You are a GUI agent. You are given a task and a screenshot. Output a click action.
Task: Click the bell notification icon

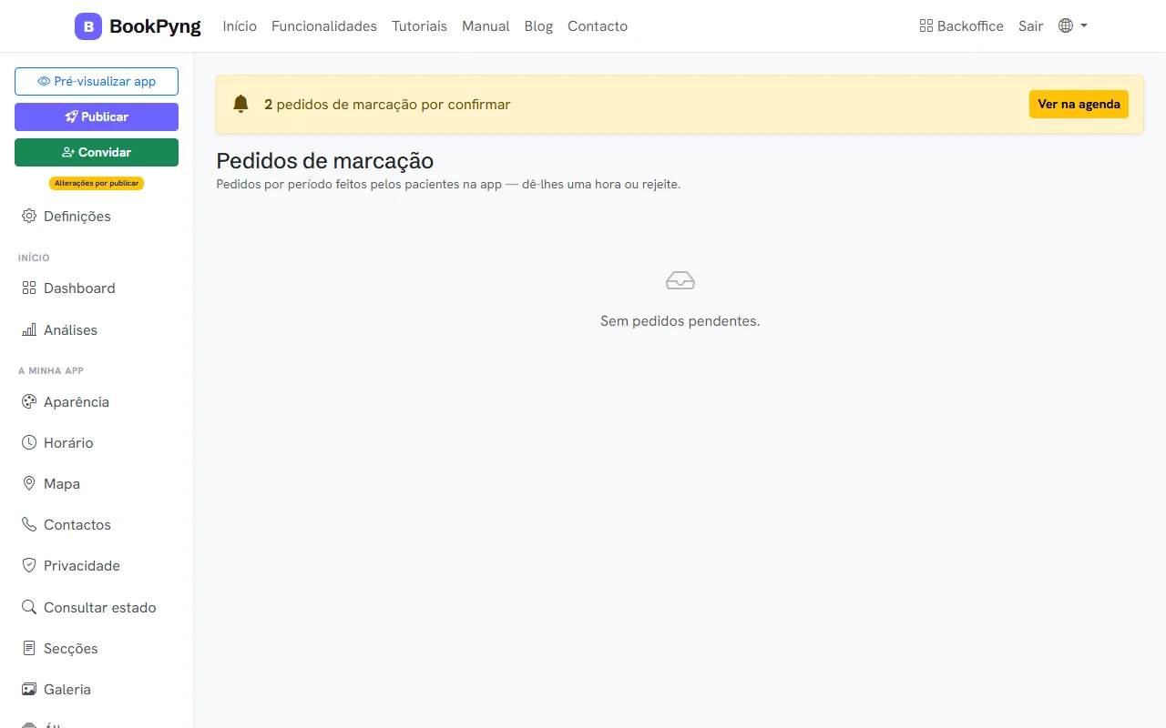coord(240,104)
